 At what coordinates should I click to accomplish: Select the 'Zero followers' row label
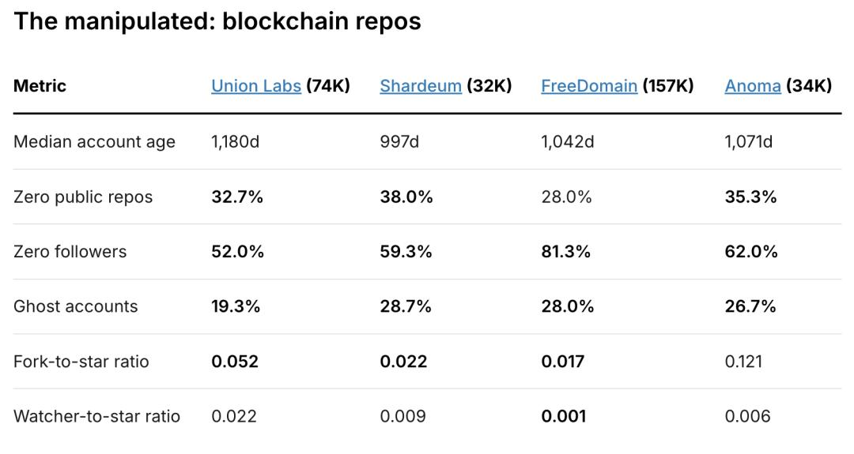(70, 252)
